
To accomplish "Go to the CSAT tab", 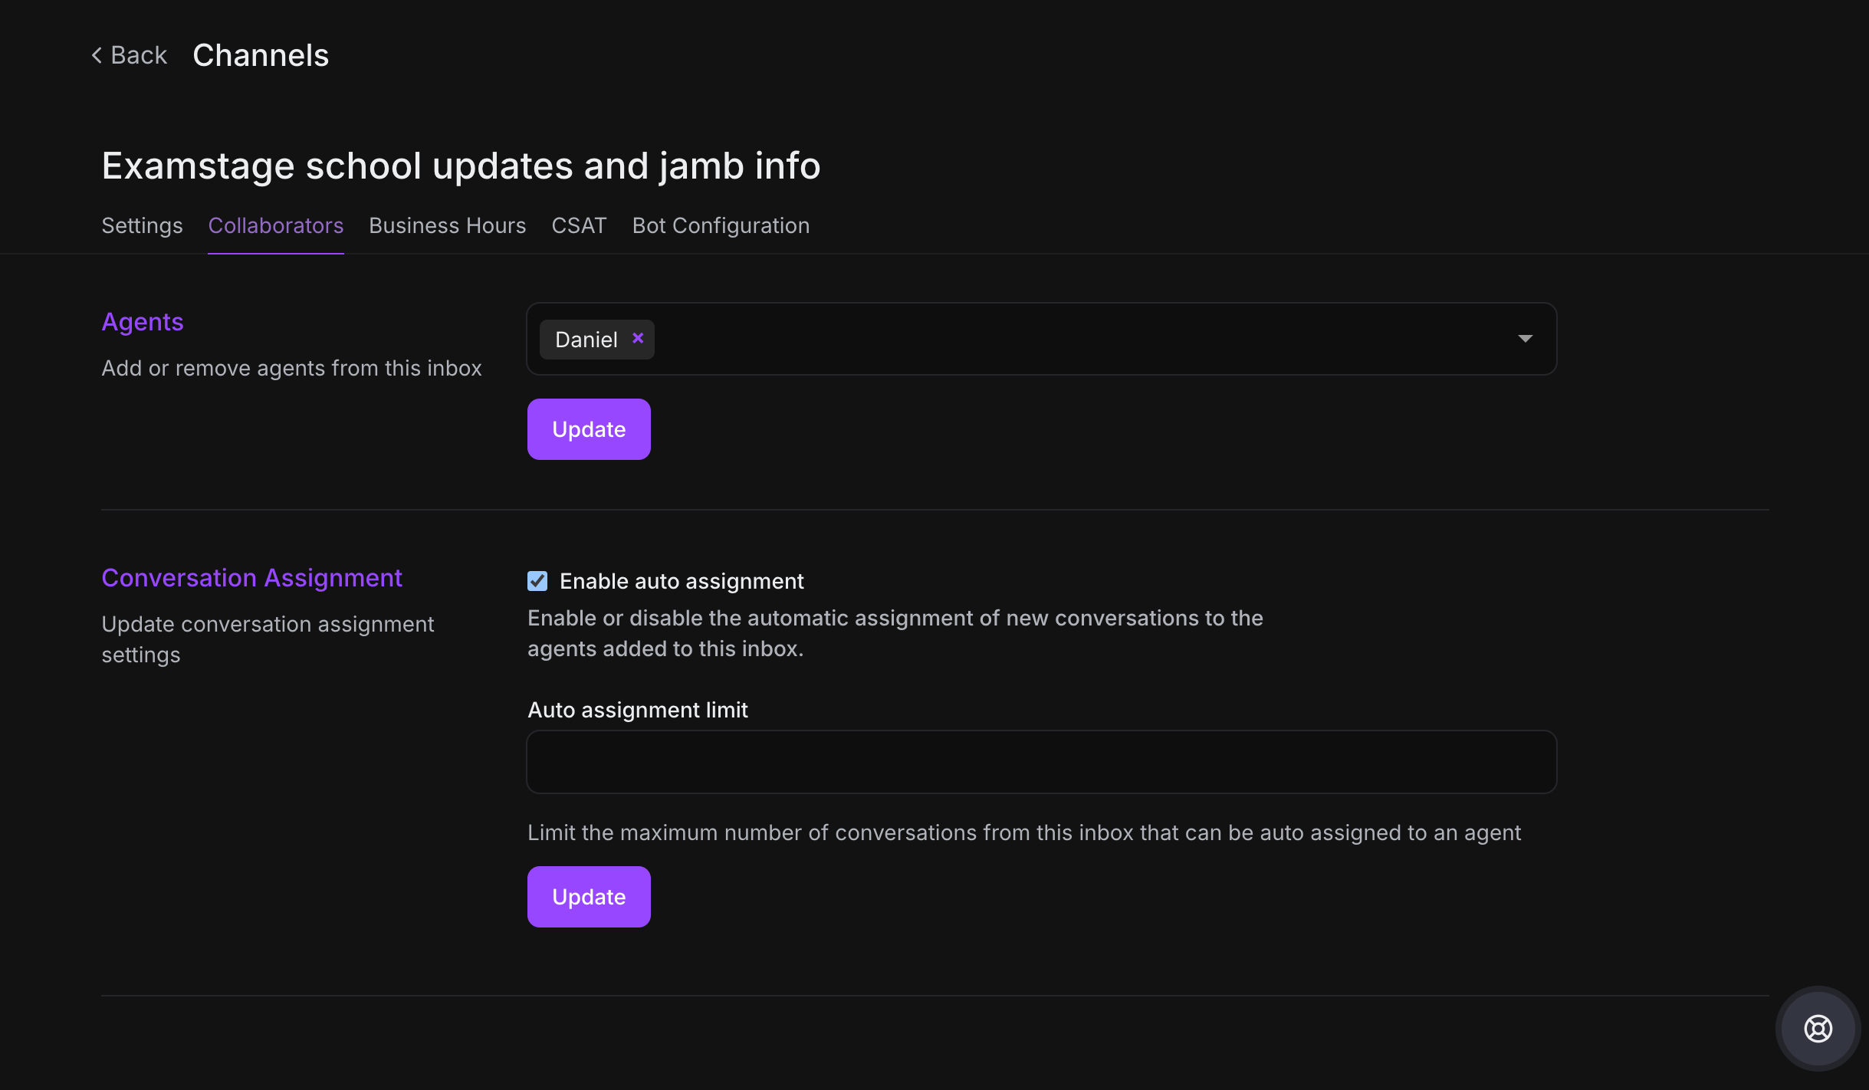I will pyautogui.click(x=579, y=225).
